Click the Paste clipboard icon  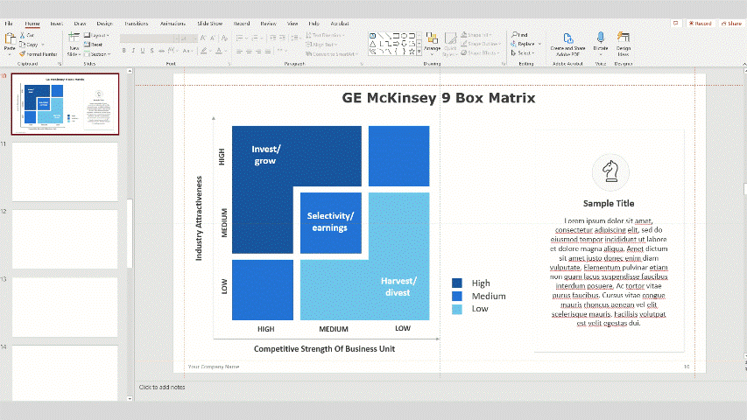(10, 38)
